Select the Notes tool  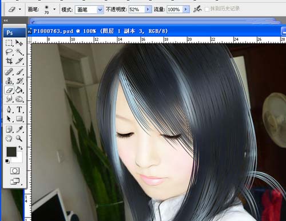tap(9, 129)
